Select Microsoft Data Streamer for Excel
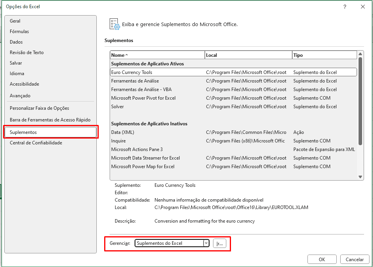The height and width of the screenshot is (267, 373). coord(233,158)
